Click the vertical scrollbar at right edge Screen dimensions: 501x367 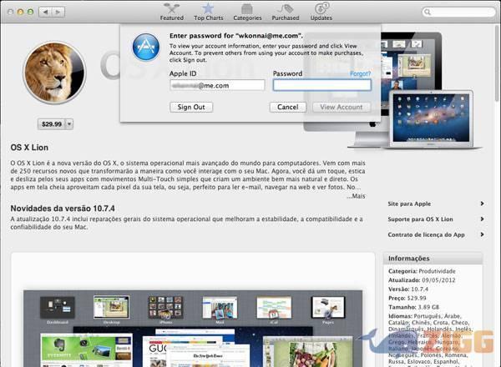pyautogui.click(x=498, y=64)
